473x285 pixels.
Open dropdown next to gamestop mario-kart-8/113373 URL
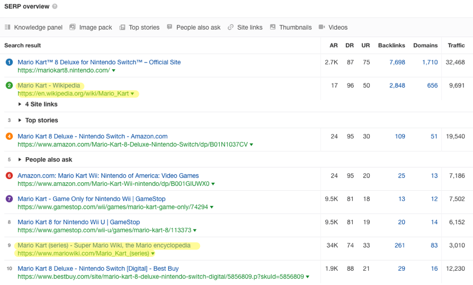[195, 230]
